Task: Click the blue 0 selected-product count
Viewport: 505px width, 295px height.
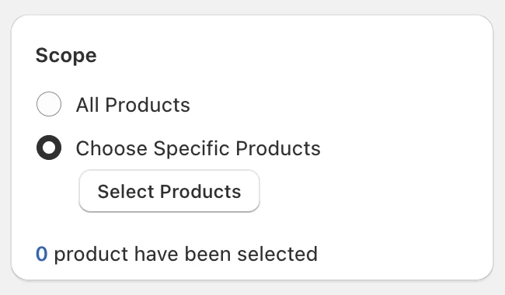Action: tap(42, 254)
